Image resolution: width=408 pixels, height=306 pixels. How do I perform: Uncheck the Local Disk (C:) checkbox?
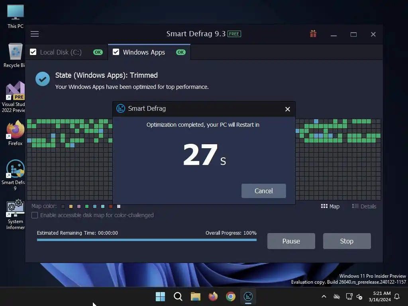click(x=33, y=52)
